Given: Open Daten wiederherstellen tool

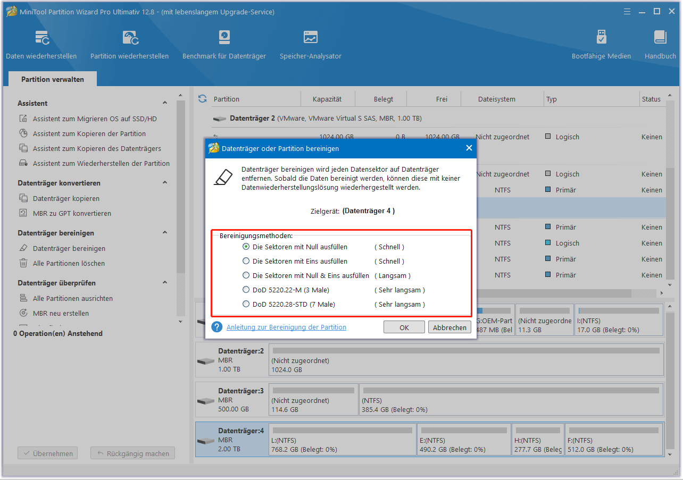Looking at the screenshot, I should (41, 45).
